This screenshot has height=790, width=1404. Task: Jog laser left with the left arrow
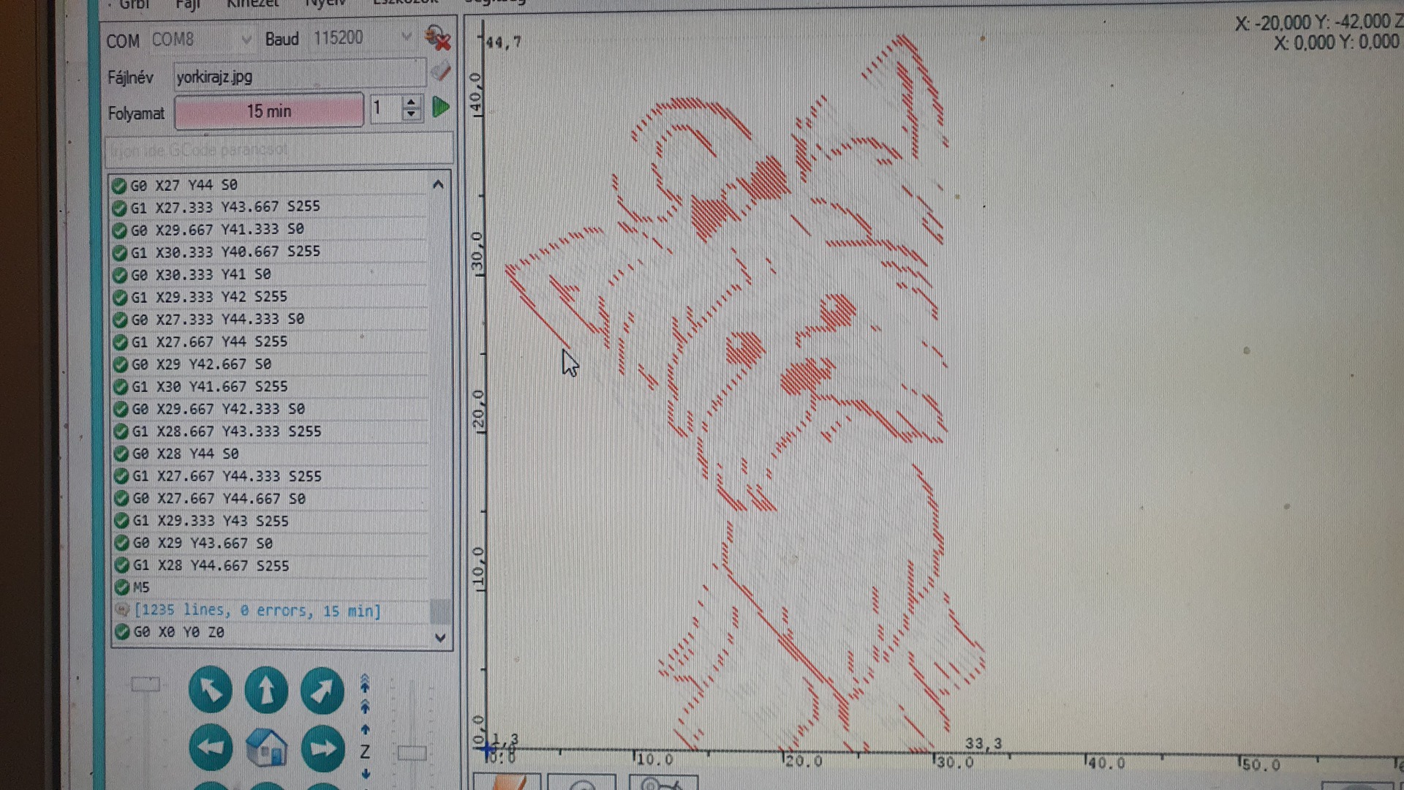pos(211,747)
